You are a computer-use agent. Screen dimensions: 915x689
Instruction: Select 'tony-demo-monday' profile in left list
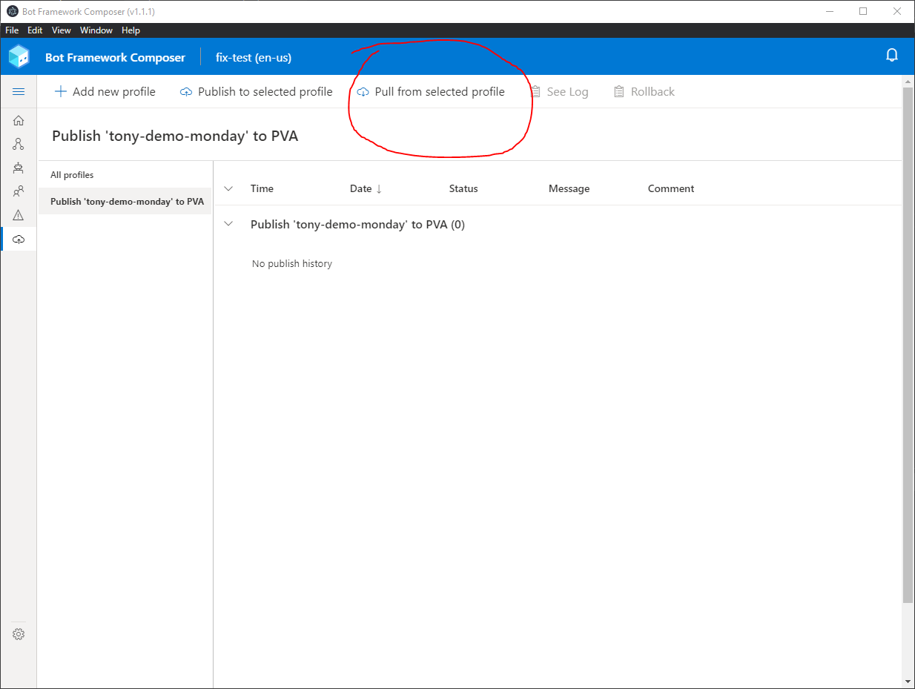[125, 202]
